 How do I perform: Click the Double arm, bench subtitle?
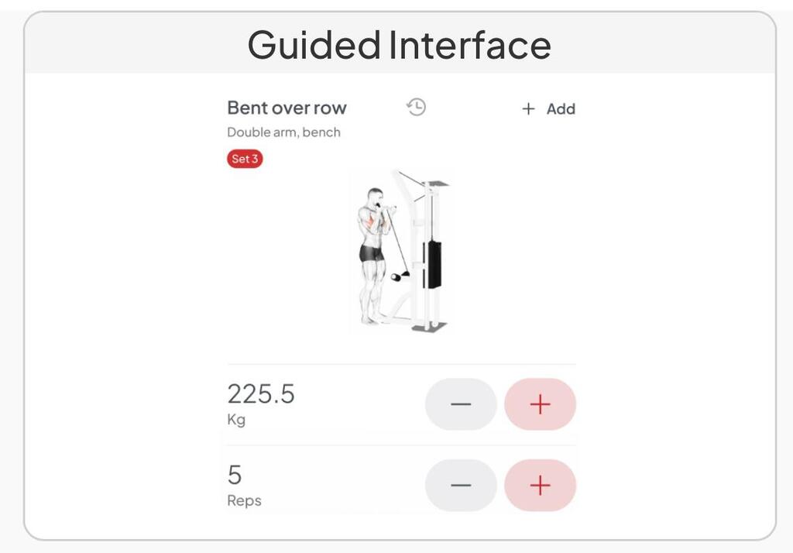283,132
